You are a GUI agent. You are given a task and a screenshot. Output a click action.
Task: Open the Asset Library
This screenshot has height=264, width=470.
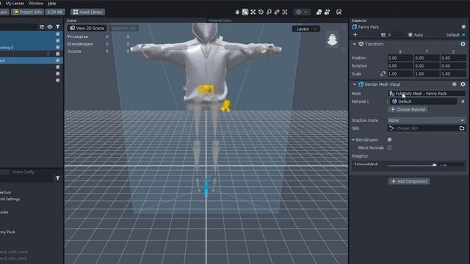point(88,12)
